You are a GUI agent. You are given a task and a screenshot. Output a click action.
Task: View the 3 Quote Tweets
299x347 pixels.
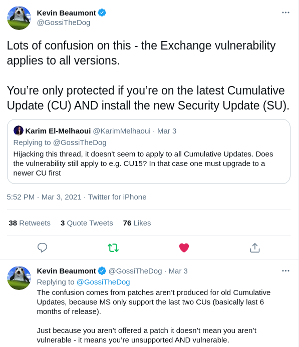(87, 223)
